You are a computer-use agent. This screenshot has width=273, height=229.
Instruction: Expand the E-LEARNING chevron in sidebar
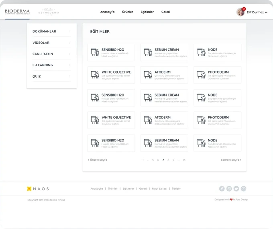click(69, 65)
